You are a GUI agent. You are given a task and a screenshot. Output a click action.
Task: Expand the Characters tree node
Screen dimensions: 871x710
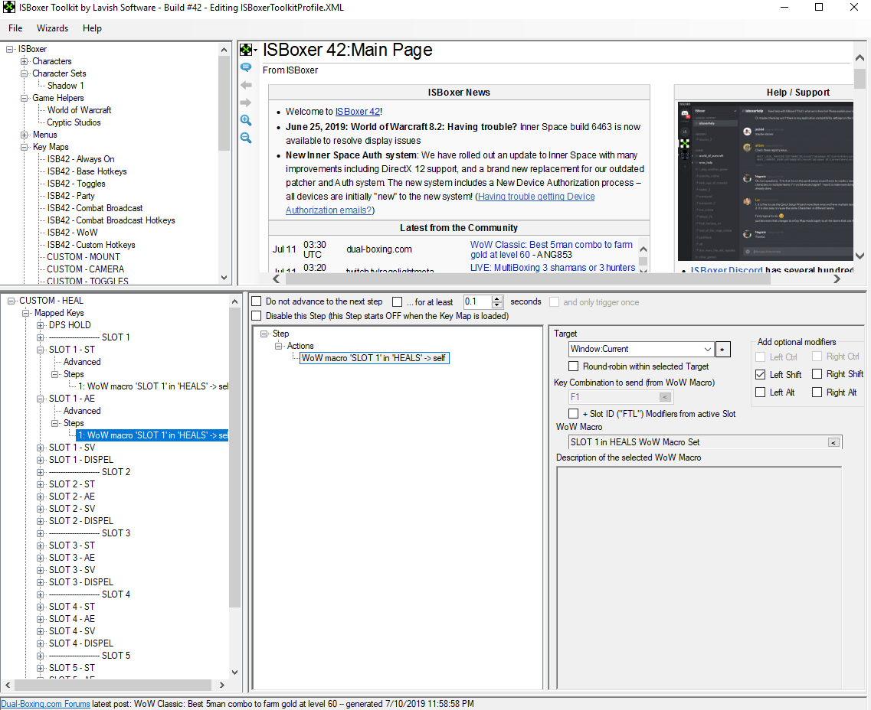[25, 61]
